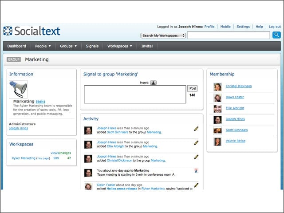Click the Post button
Viewport: 284px width, 213px height.
[x=192, y=88]
